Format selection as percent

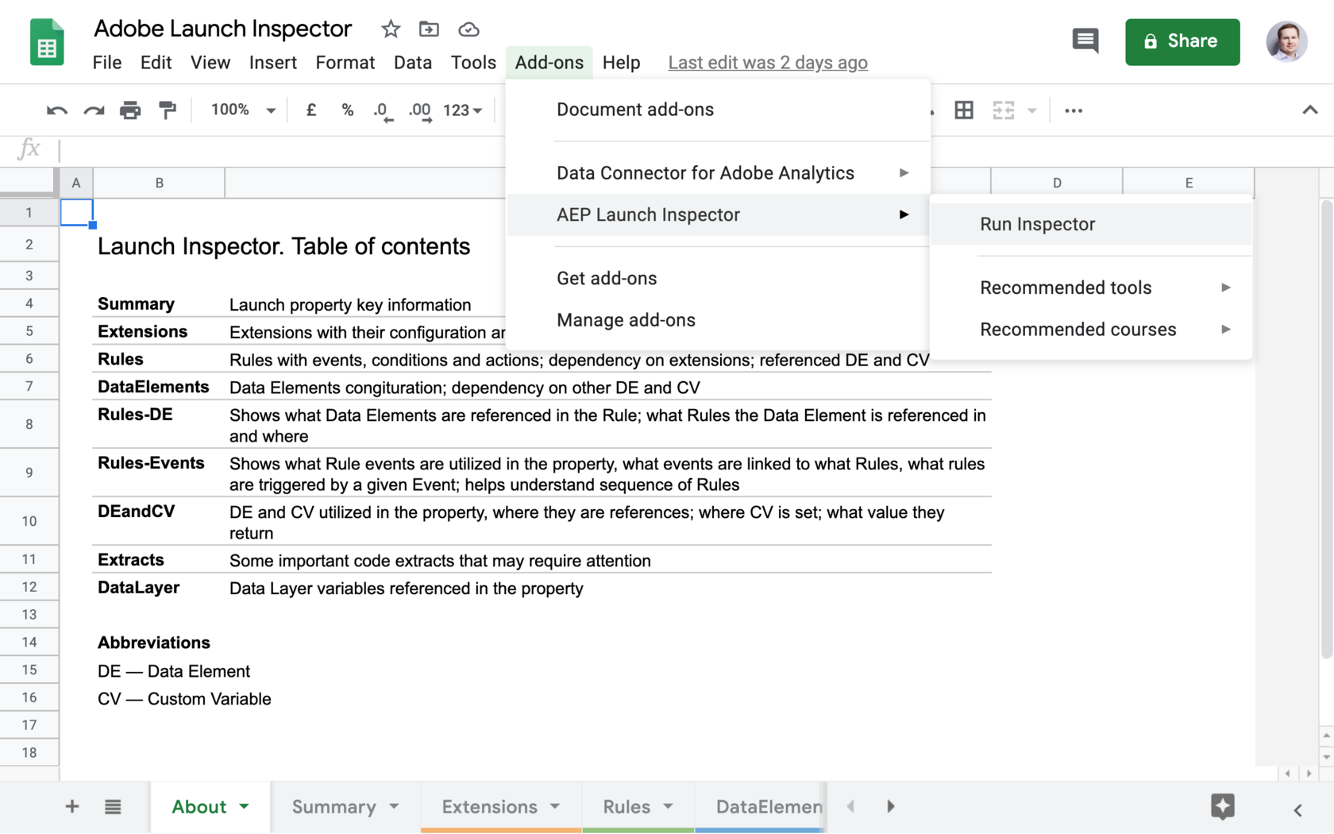pos(348,110)
